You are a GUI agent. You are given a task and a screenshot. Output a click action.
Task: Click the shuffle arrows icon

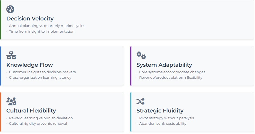[140, 101]
